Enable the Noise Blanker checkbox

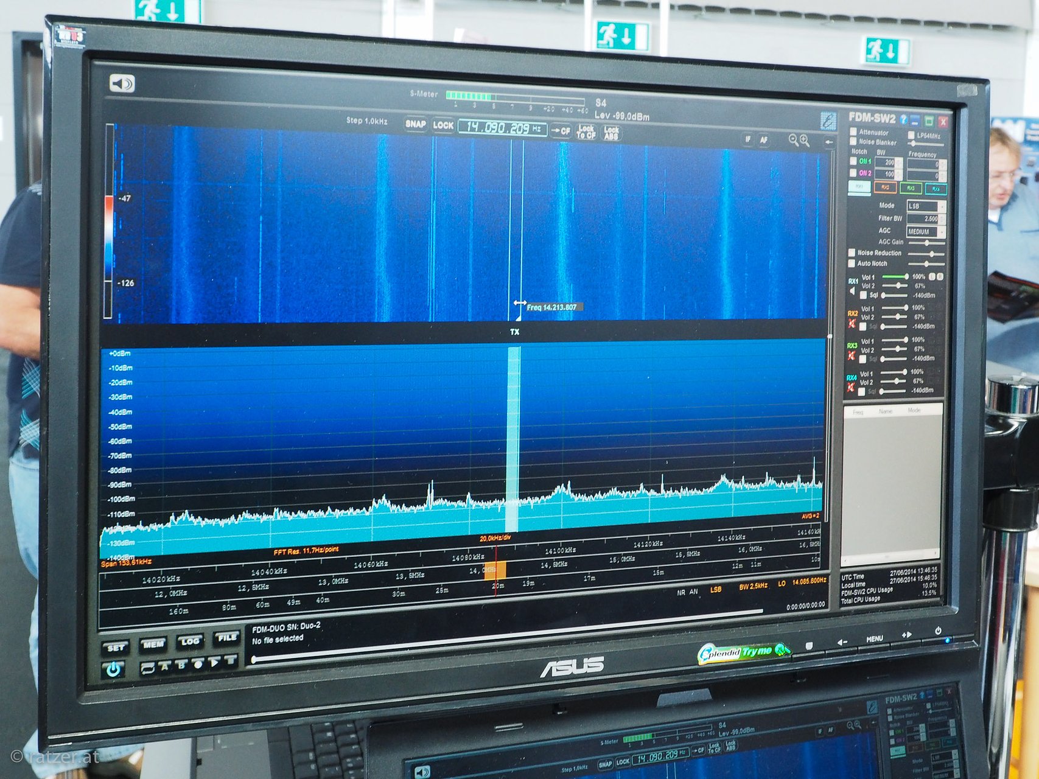click(853, 141)
